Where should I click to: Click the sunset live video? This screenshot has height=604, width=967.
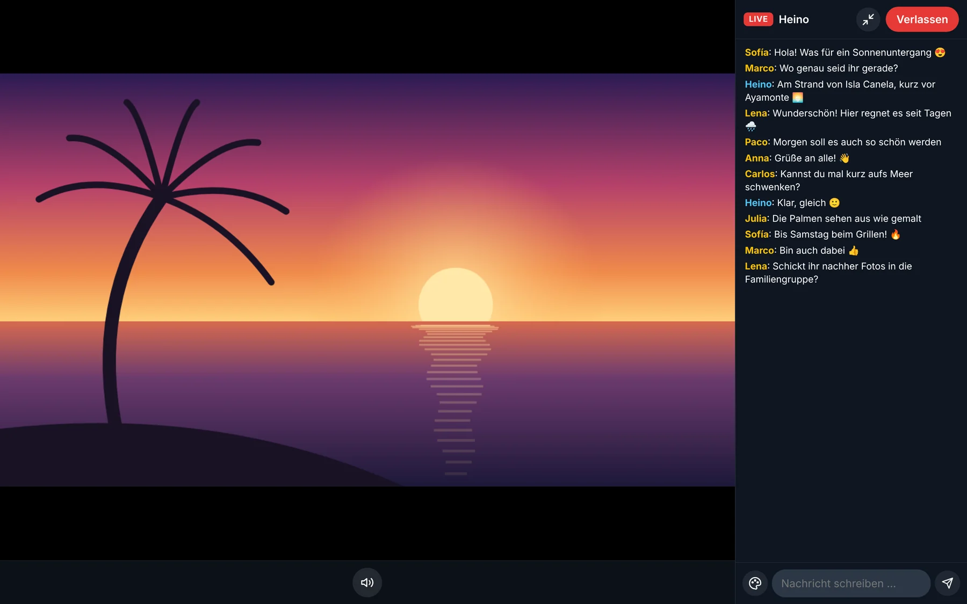367,280
